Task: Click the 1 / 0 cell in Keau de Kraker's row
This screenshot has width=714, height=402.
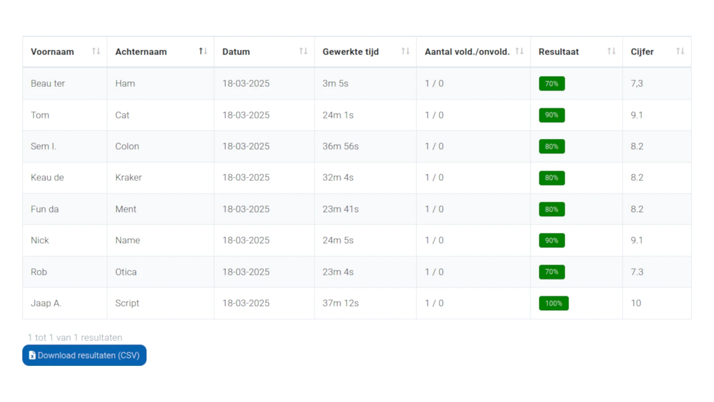Action: click(x=434, y=178)
